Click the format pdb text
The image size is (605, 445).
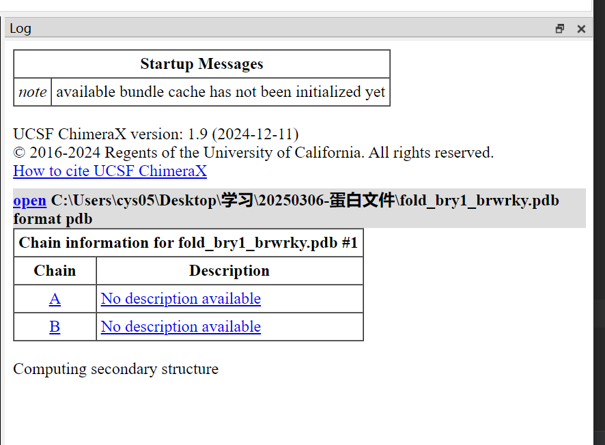click(x=53, y=219)
